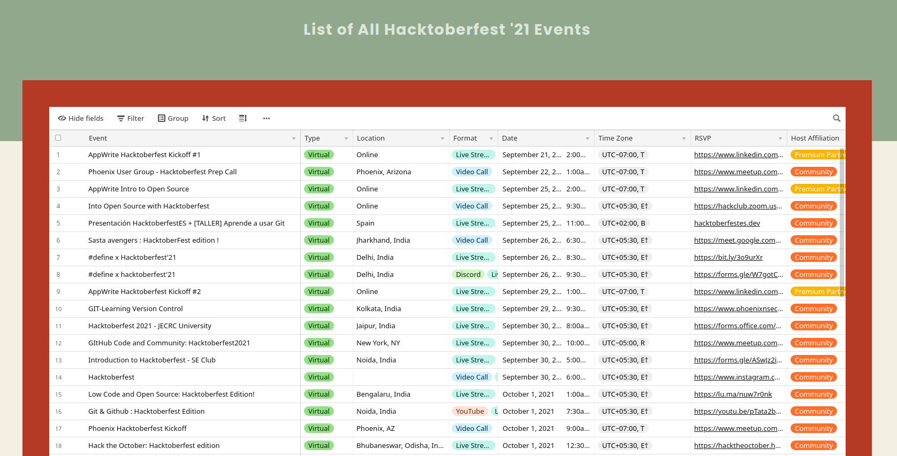Open the Filter option
897x456 pixels.
point(131,118)
